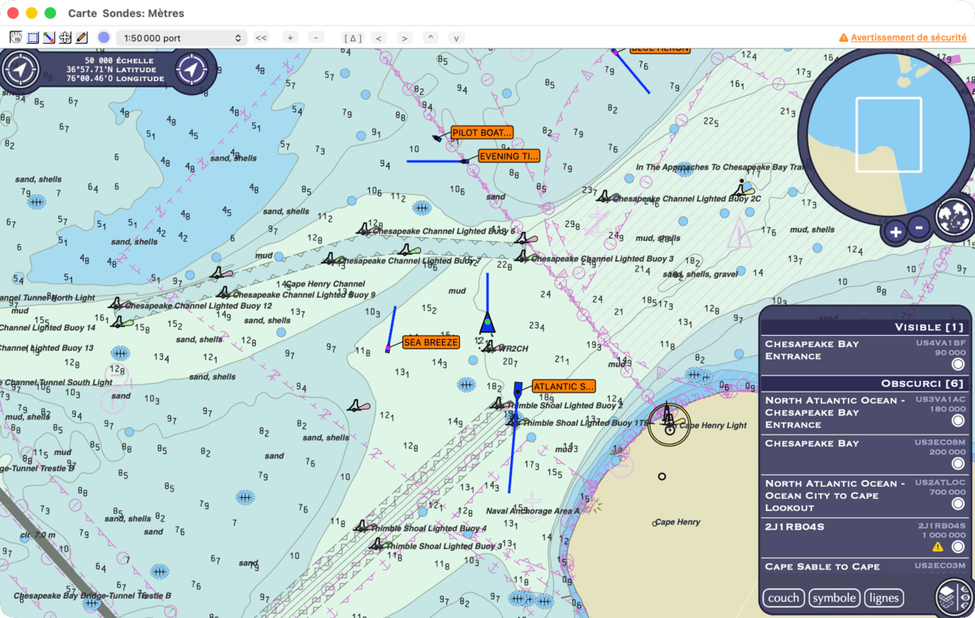Click own-ship blue triangle marker
The image size is (975, 618).
487,322
